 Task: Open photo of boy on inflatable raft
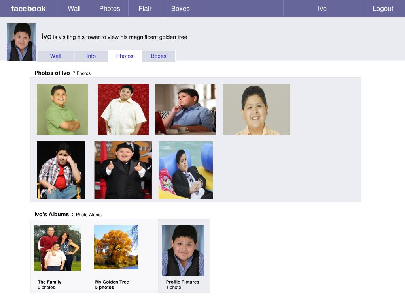[x=186, y=170]
